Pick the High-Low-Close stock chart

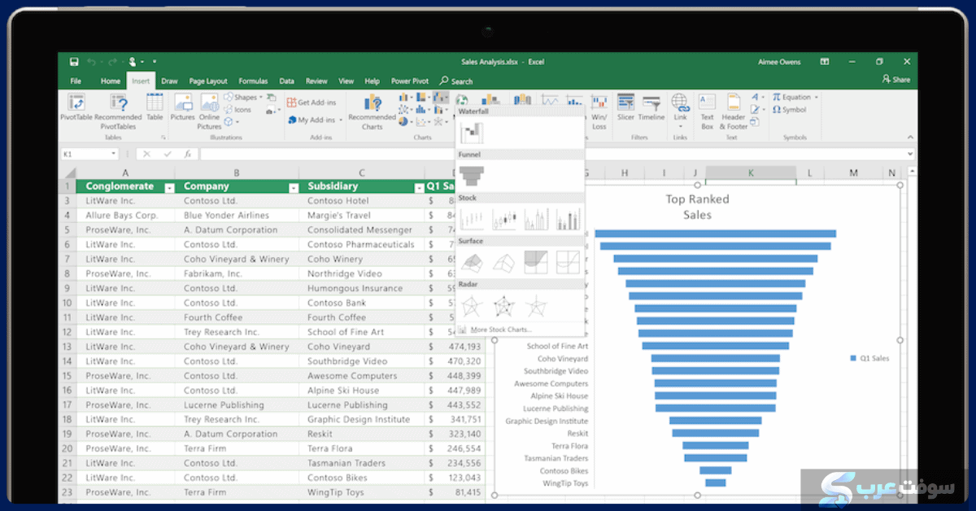(x=472, y=219)
